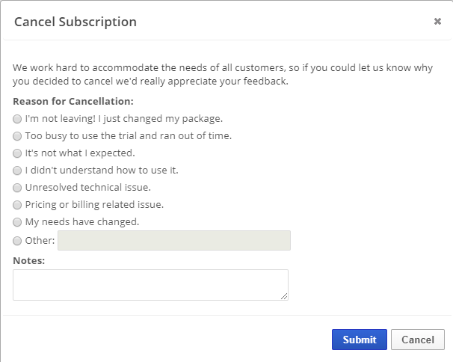Click the text field next to Other

tap(173, 241)
